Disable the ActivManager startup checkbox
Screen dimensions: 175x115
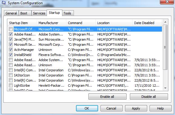(11, 50)
